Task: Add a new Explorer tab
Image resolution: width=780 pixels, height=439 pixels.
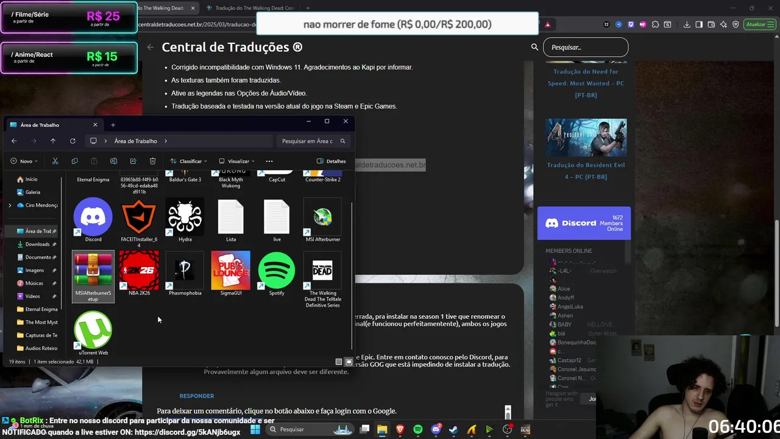Action: [113, 125]
